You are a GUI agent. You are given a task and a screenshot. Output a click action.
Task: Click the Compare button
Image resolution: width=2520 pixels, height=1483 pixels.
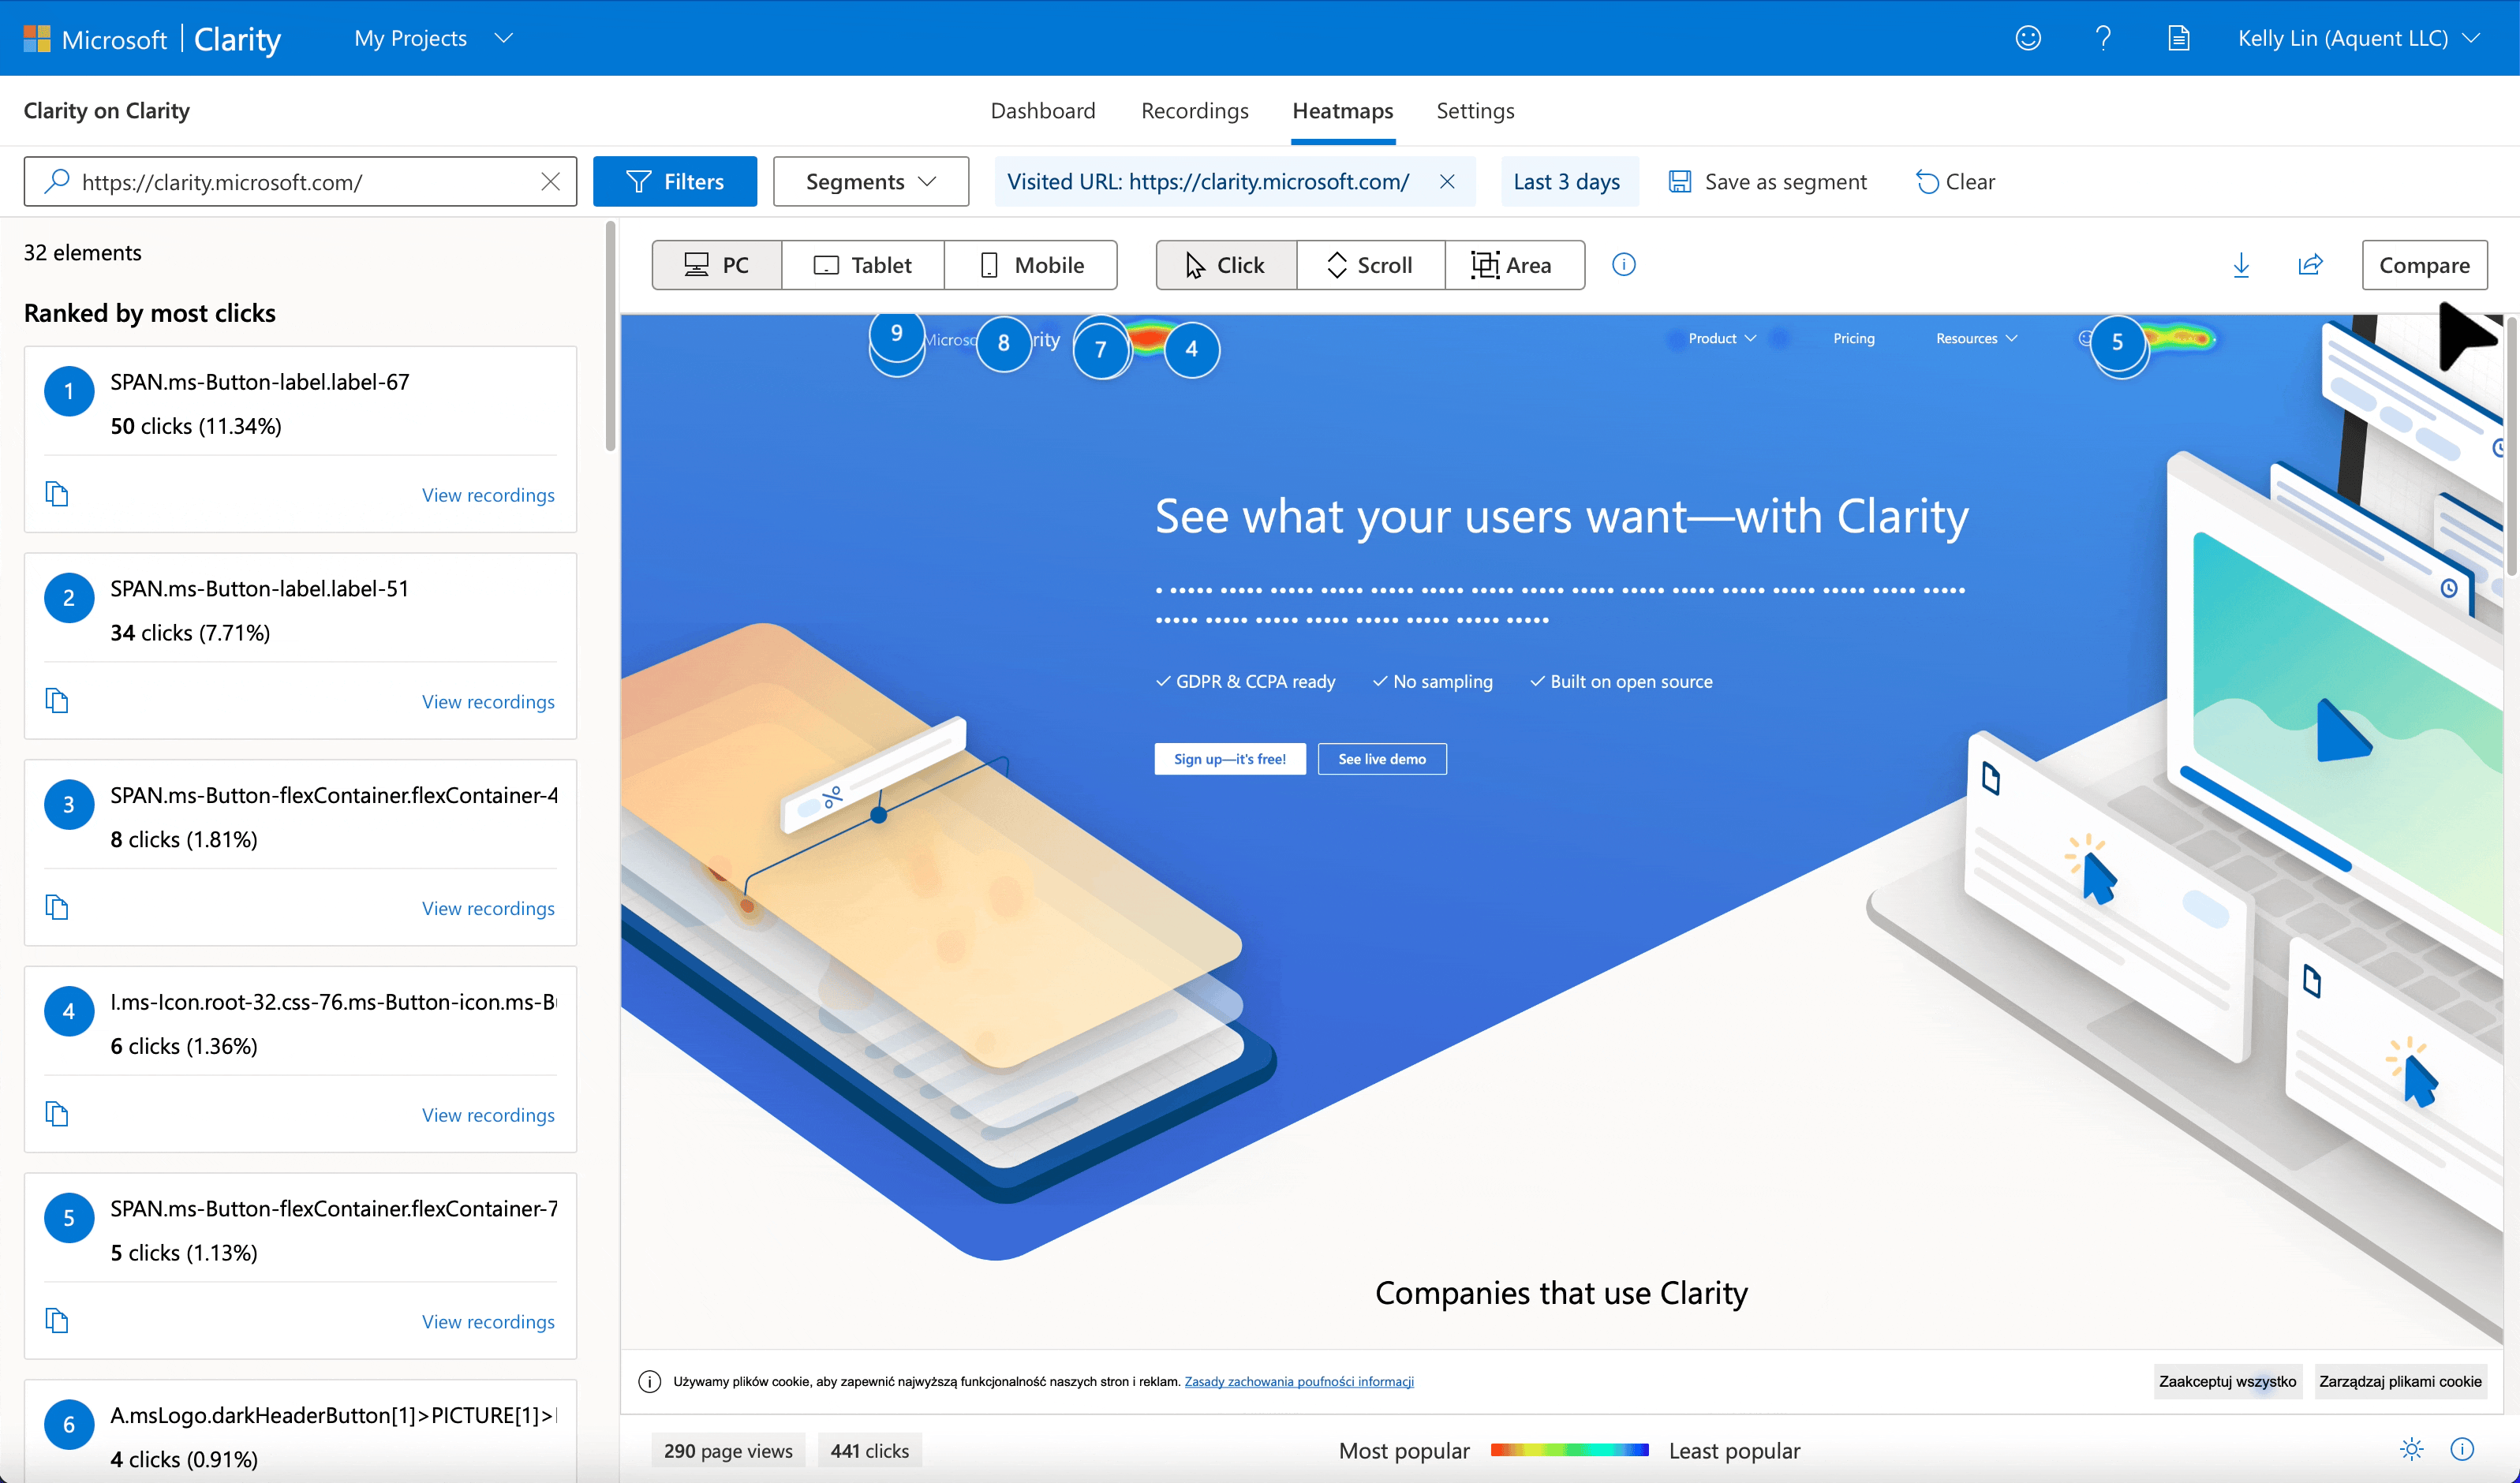[2426, 265]
